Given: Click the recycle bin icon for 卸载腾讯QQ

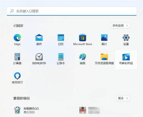Looking at the screenshot, I should (x=17, y=110).
